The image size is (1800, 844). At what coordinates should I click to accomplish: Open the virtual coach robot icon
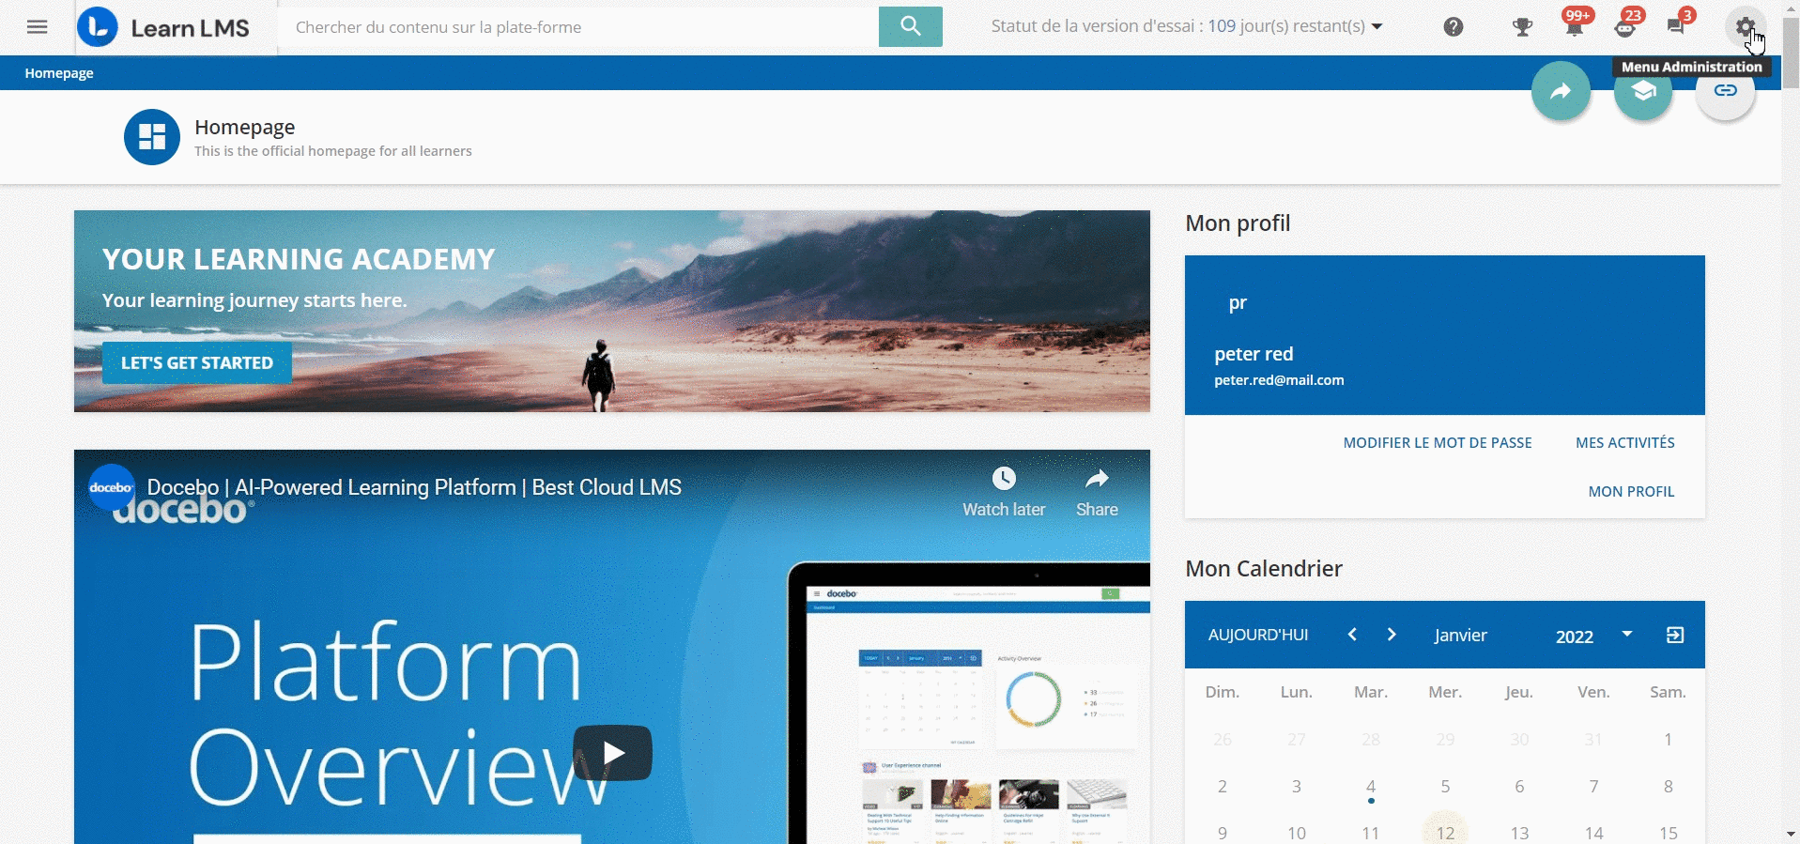pos(1624,27)
